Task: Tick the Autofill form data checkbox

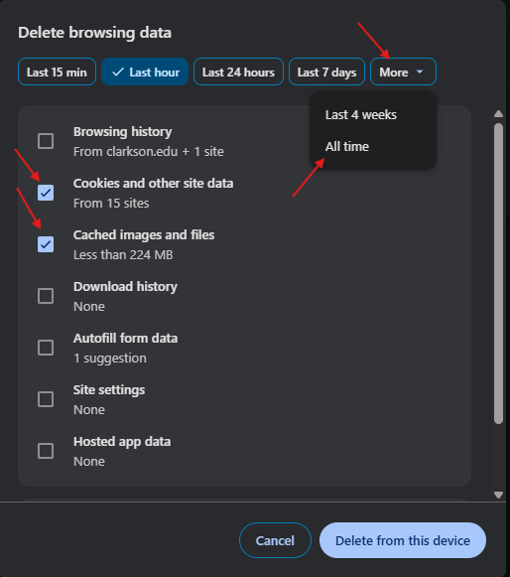Action: (46, 348)
